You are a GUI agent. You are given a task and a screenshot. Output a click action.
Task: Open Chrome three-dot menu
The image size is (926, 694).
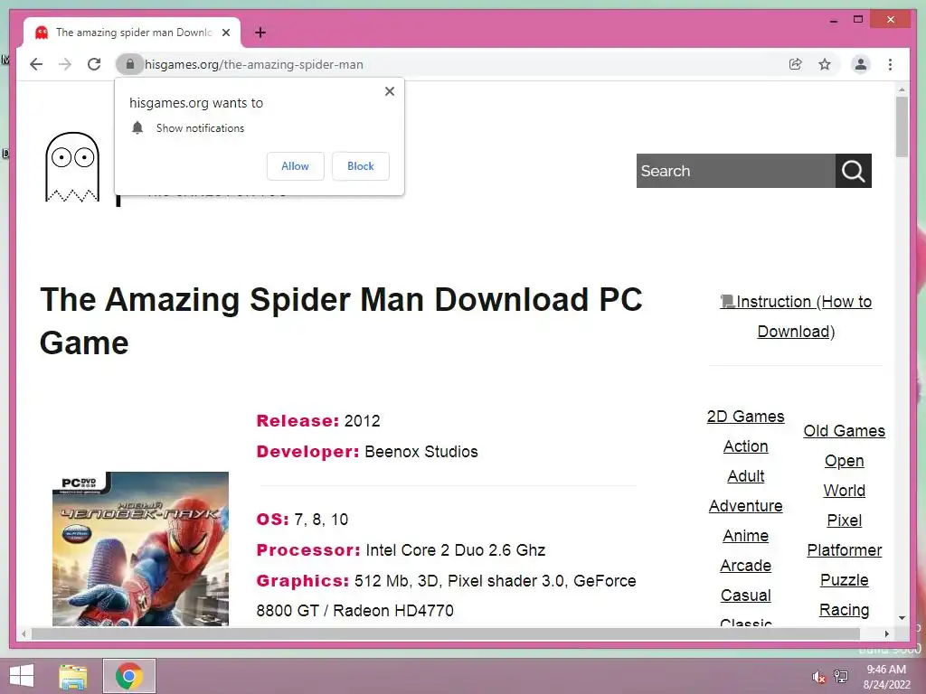coord(890,64)
